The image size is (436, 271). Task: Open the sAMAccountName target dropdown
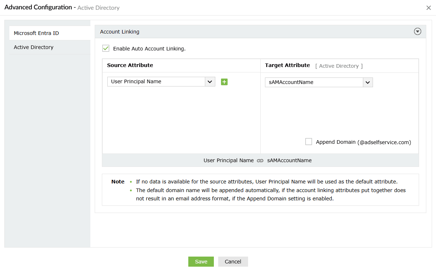click(319, 82)
